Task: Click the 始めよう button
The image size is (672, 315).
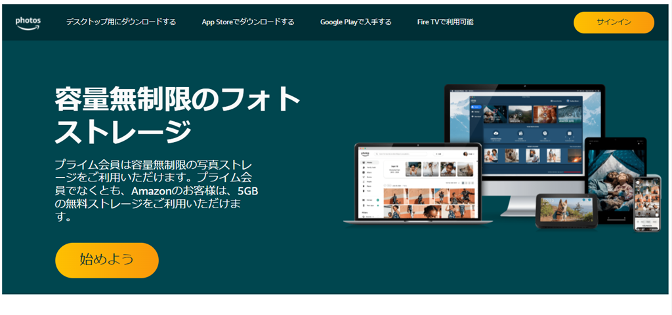Action: click(107, 260)
